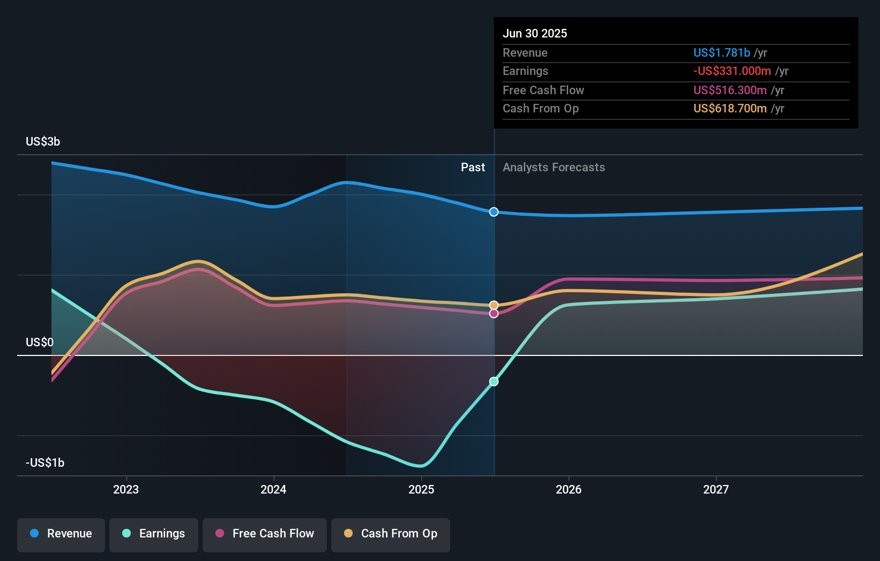Select the blue Revenue marker on the chart
The width and height of the screenshot is (880, 561).
coord(494,211)
